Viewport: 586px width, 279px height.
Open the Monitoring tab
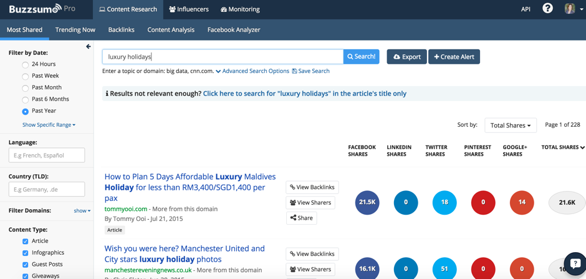click(x=240, y=9)
